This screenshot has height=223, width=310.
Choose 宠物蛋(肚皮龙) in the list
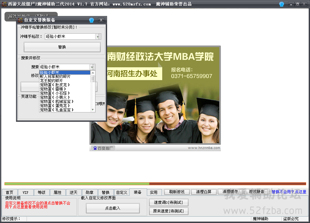pyautogui.click(x=65, y=85)
